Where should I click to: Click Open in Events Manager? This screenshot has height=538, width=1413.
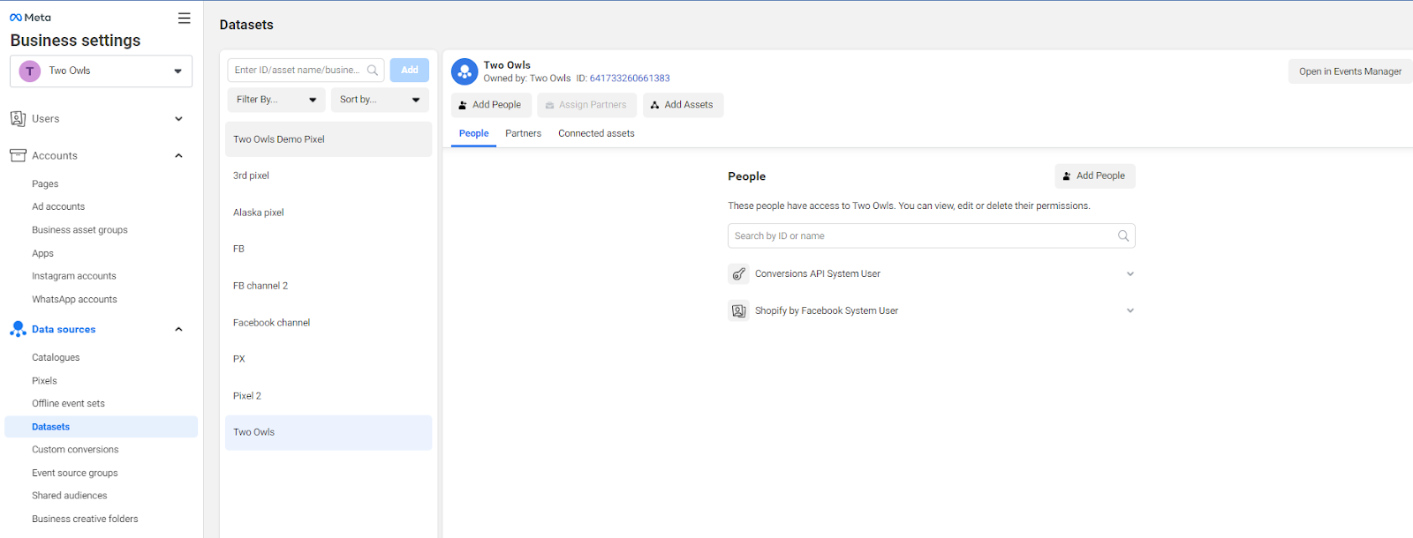[1350, 71]
